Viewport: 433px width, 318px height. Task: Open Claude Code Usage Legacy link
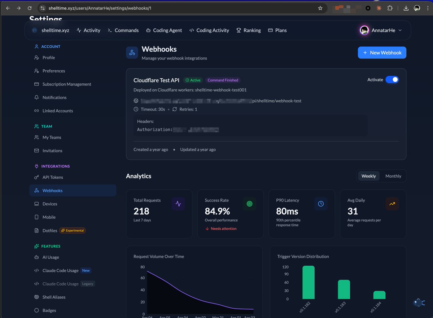(64, 284)
